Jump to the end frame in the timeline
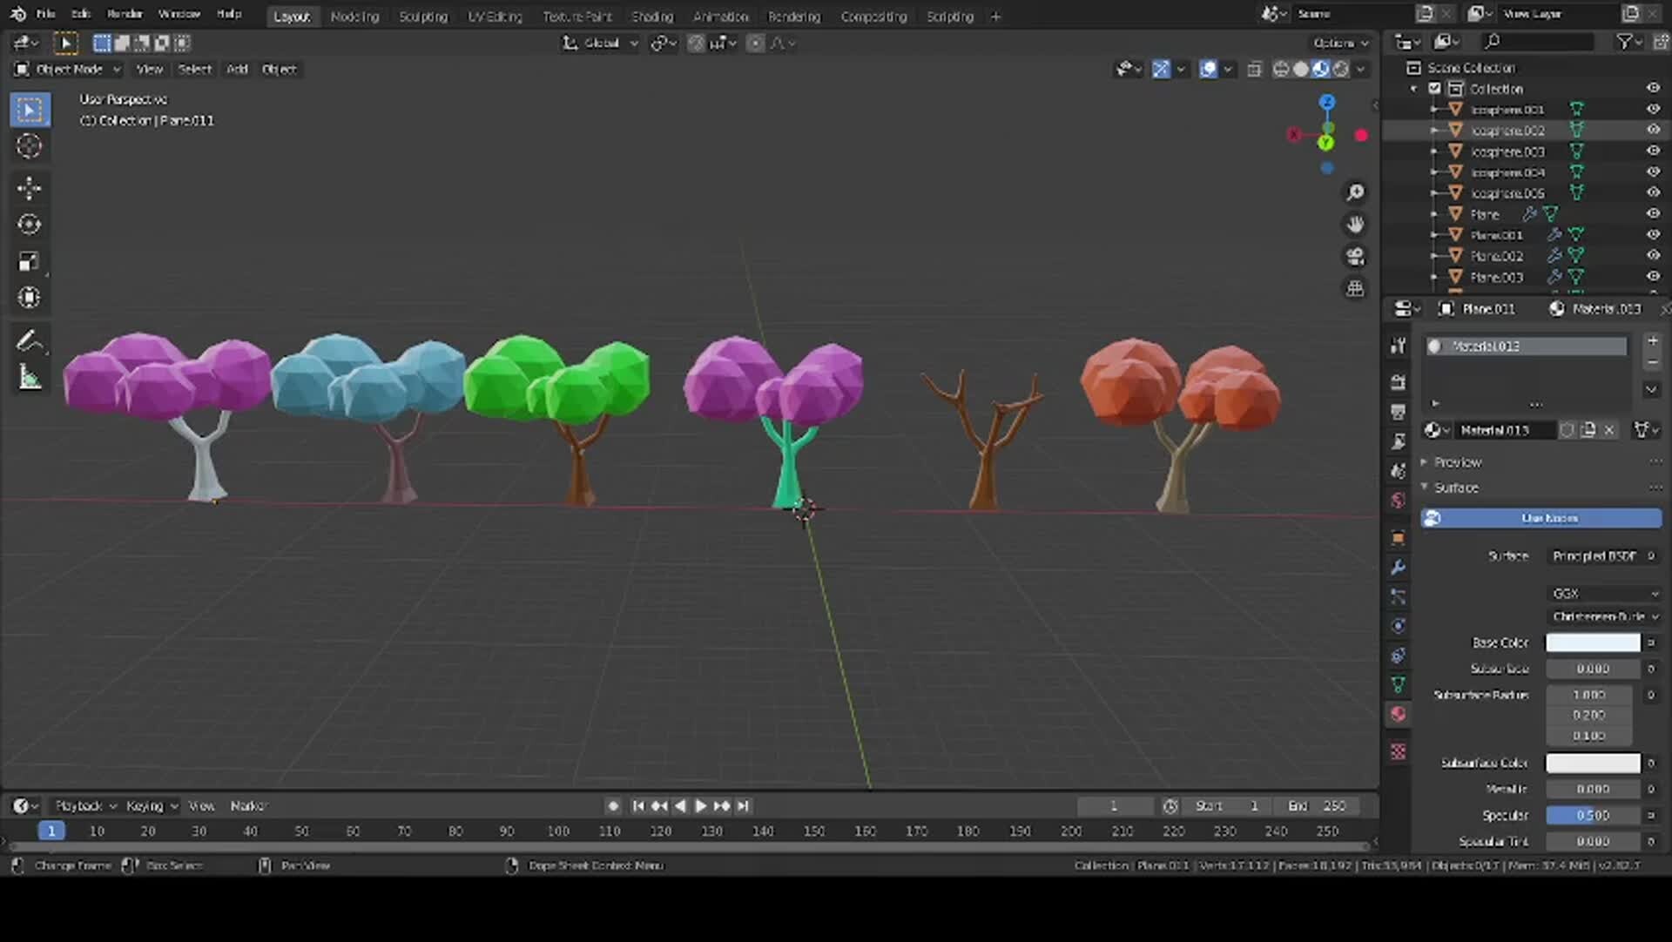 (743, 806)
